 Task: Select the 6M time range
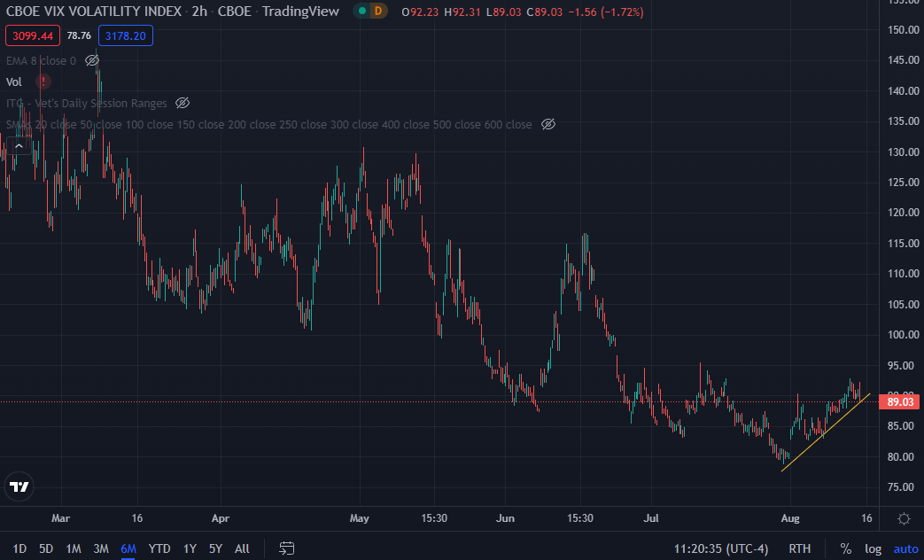(128, 548)
